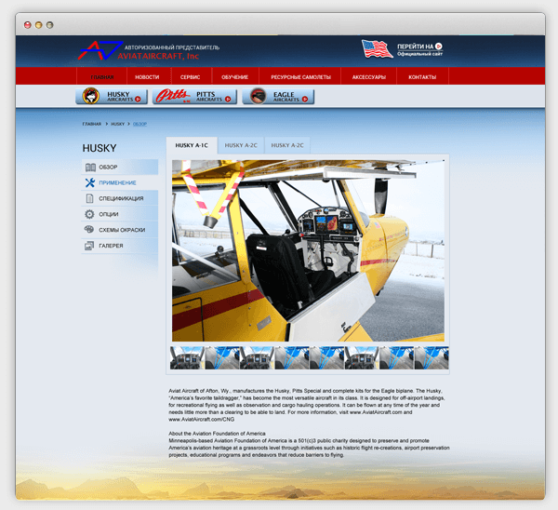
Task: Open the ГАЛЕРЕЯ pictures icon
Action: [x=89, y=246]
